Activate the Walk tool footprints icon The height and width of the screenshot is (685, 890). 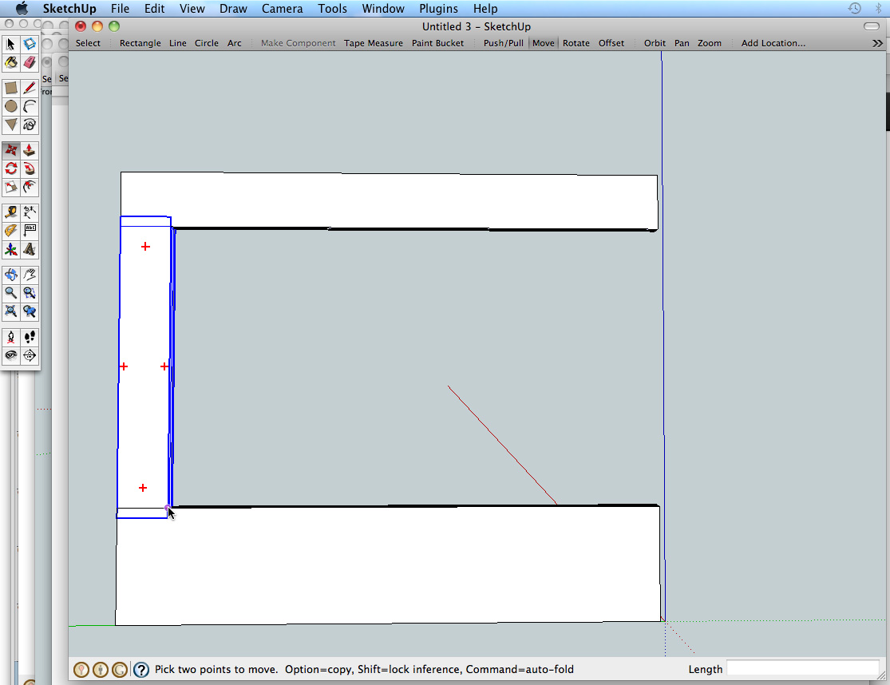pos(30,337)
